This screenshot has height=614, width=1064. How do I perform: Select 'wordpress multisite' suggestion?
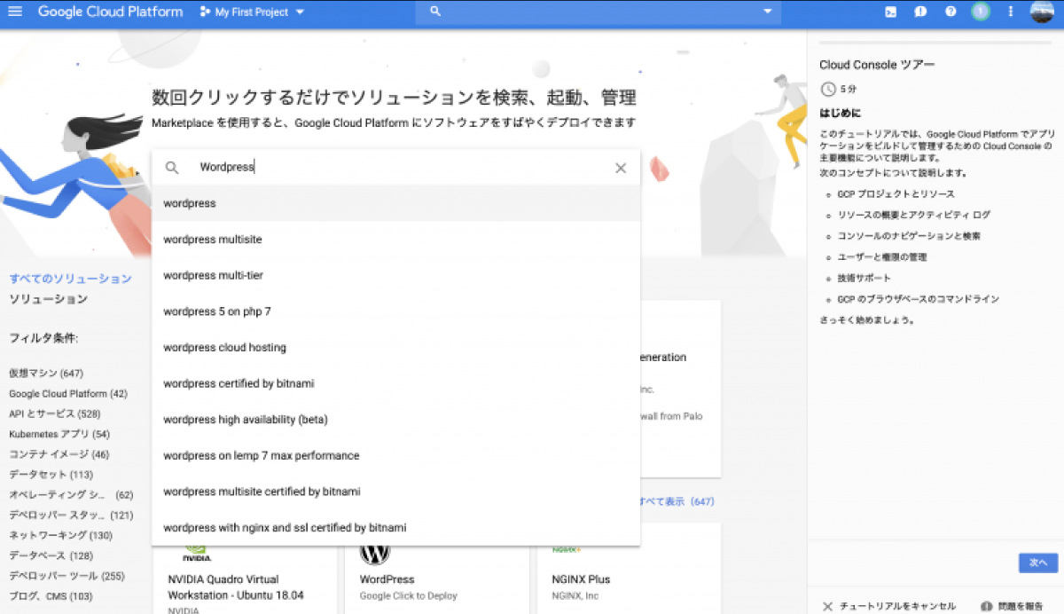pos(396,240)
